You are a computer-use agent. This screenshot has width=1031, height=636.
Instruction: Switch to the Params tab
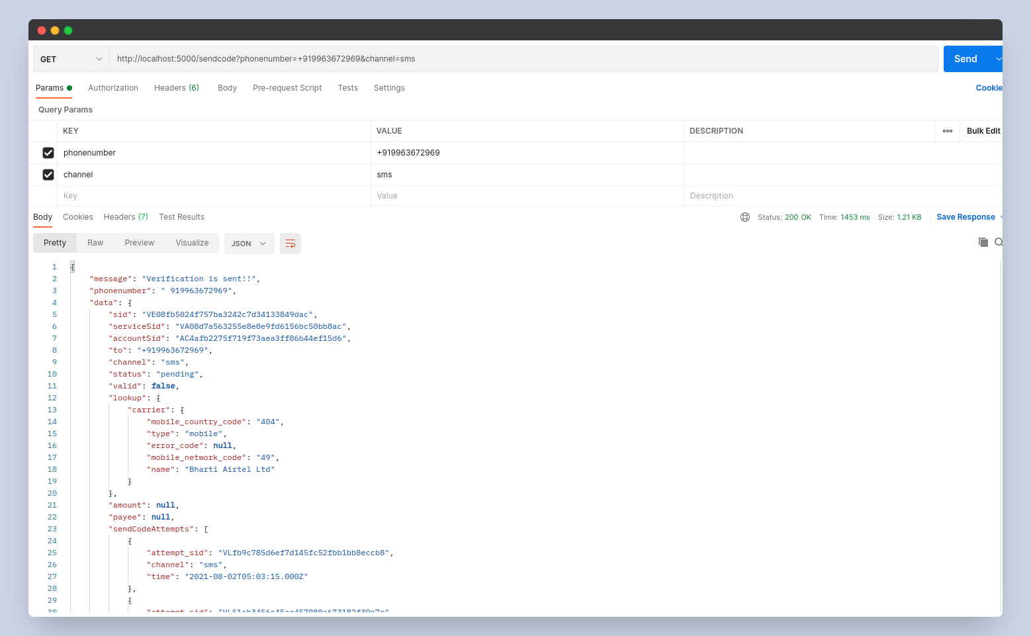tap(54, 88)
